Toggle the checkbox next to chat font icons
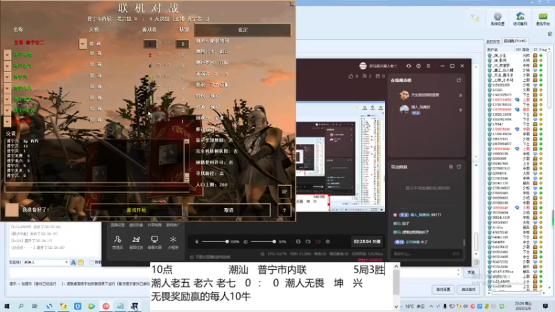Image resolution: width=555 pixels, height=312 pixels. [x=92, y=262]
